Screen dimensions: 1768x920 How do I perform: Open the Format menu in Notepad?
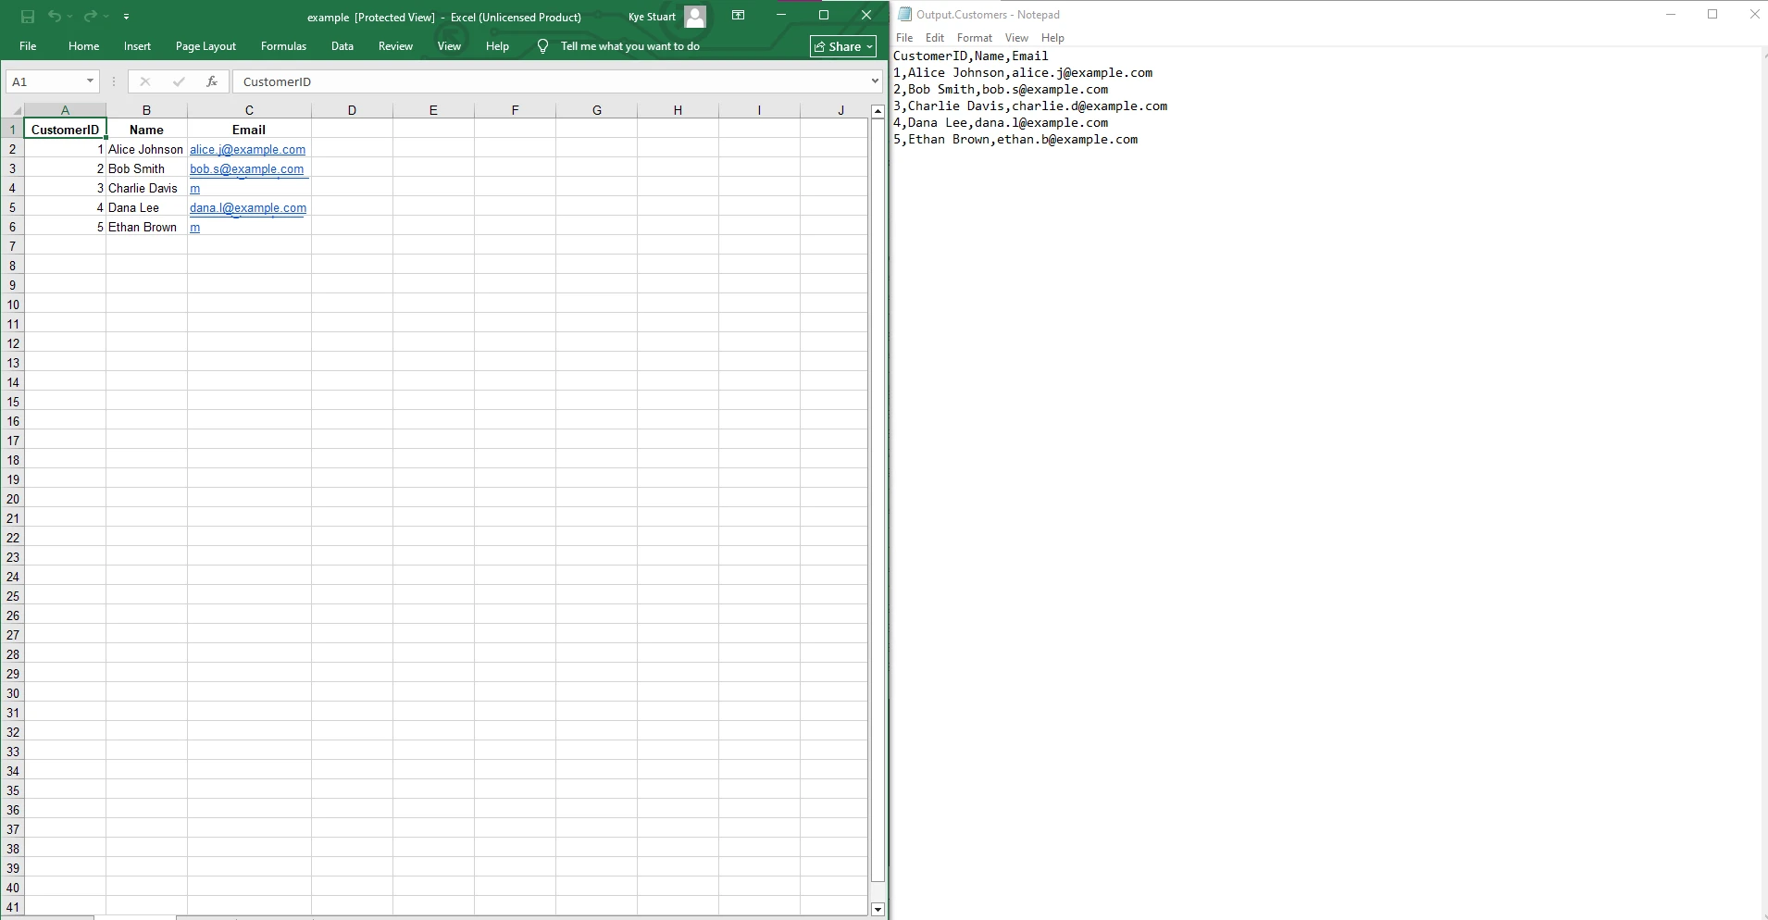(974, 38)
